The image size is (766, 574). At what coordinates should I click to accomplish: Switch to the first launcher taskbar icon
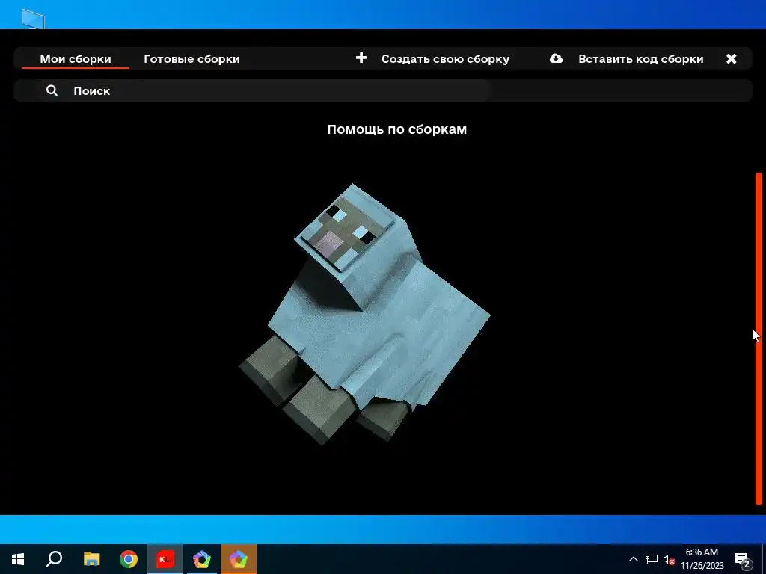[x=202, y=559]
